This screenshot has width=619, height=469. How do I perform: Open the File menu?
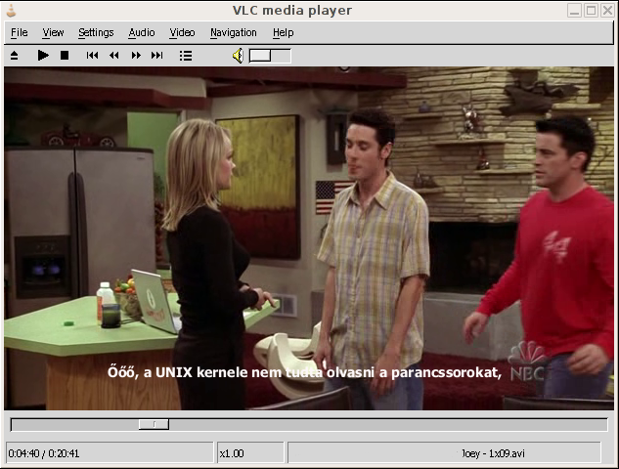pyautogui.click(x=19, y=33)
